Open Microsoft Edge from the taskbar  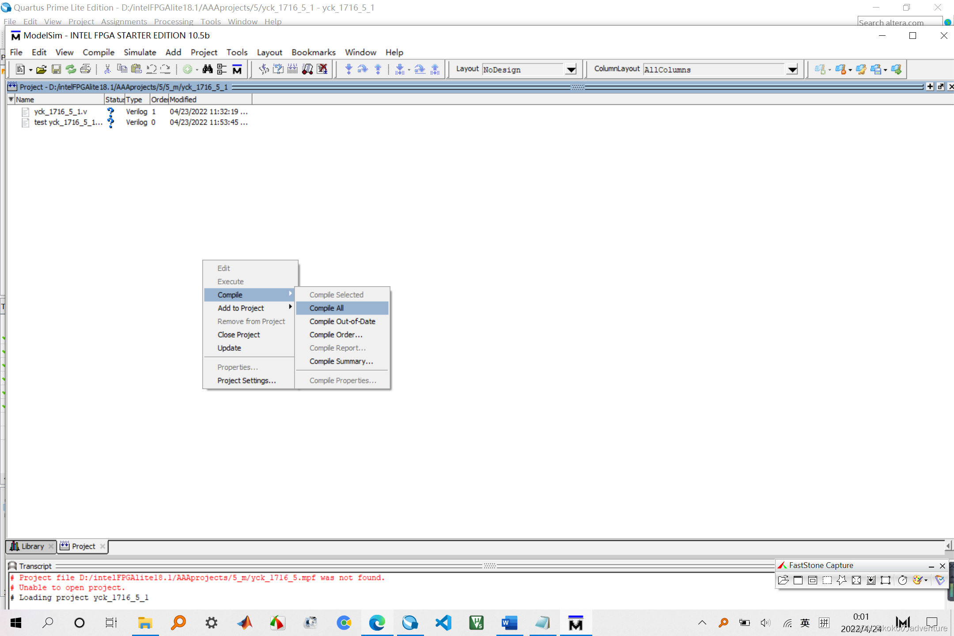coord(377,623)
